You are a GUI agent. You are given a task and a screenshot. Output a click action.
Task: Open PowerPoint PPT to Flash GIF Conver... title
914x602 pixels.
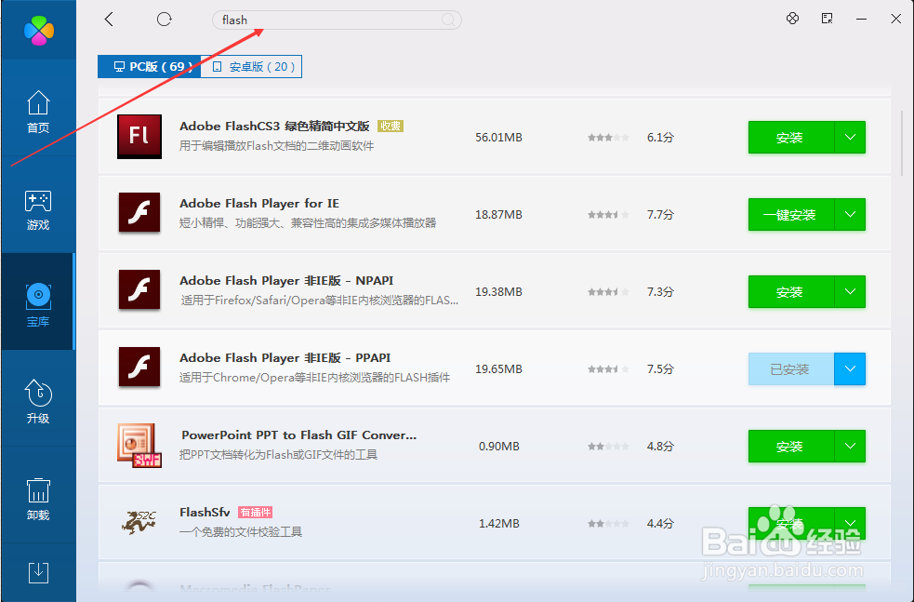pos(299,435)
